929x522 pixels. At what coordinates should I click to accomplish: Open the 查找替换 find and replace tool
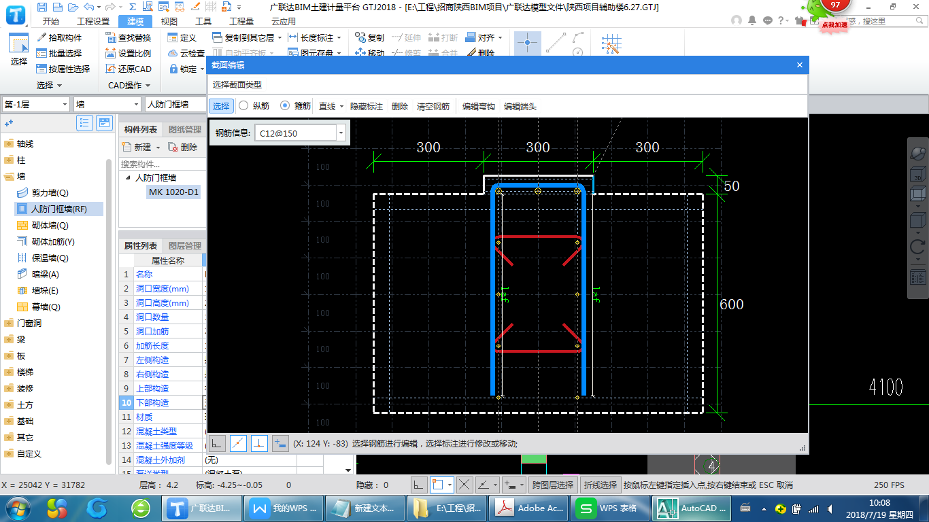coord(129,37)
